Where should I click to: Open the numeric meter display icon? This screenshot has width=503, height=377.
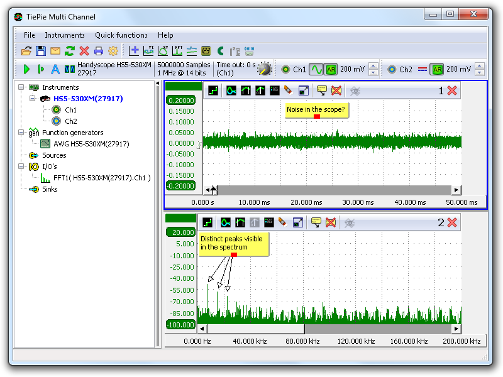point(206,51)
